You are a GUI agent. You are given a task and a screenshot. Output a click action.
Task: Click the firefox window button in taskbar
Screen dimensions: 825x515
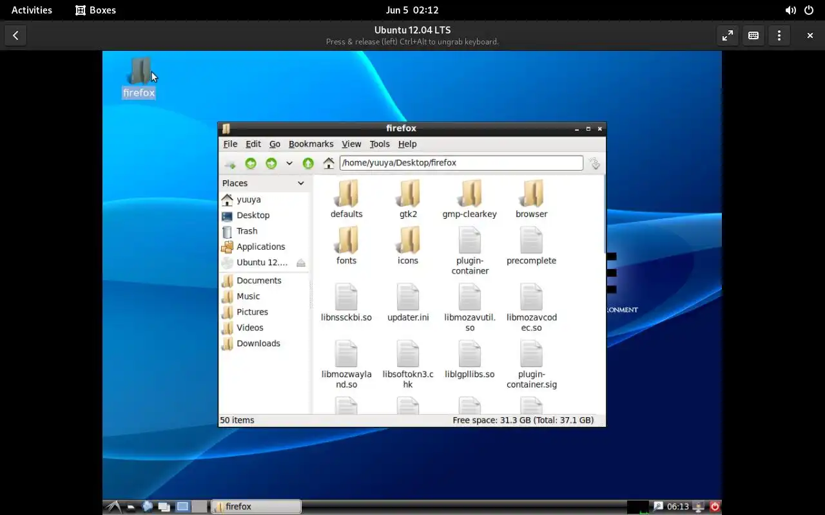pyautogui.click(x=257, y=507)
